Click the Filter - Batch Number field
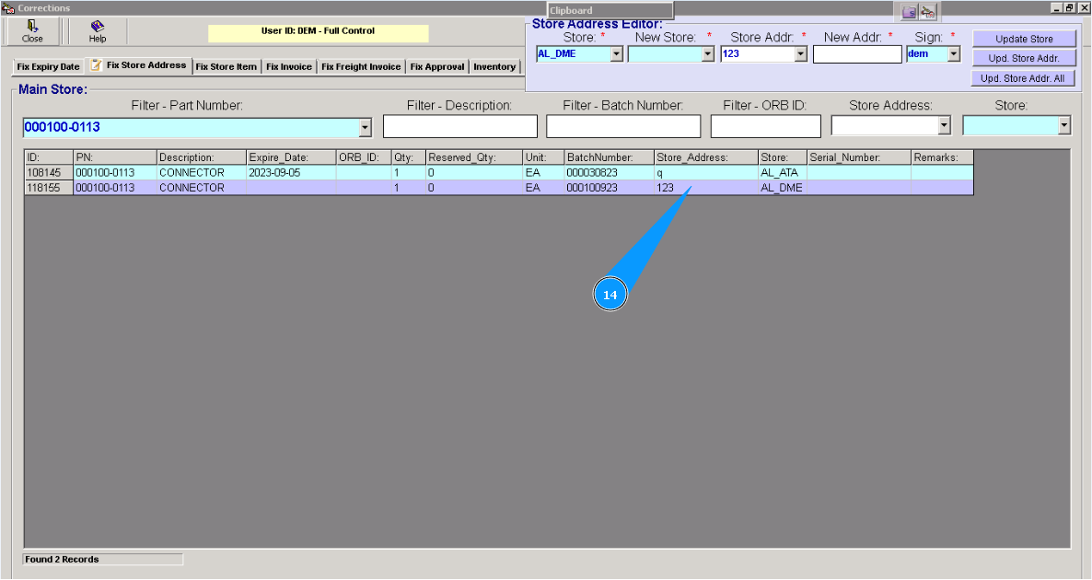This screenshot has width=1092, height=580. tap(623, 126)
